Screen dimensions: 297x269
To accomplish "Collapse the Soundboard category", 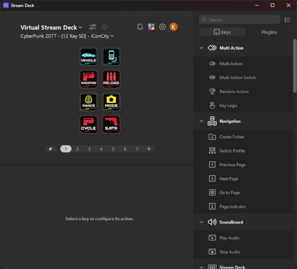I will click(202, 222).
